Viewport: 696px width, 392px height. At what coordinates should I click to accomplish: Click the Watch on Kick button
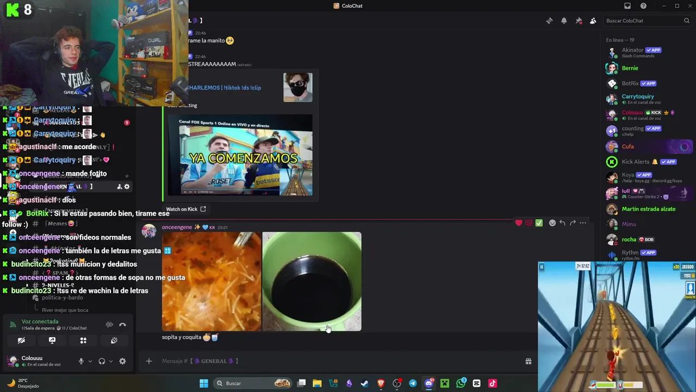click(186, 209)
